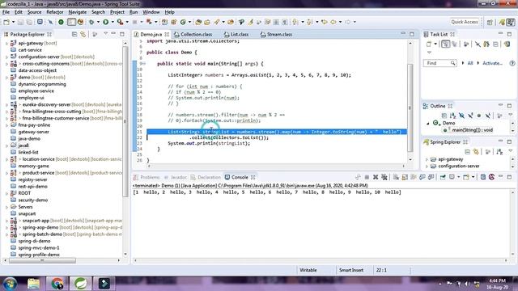Click the Activate... link in Task List
This screenshot has height=291, width=518.
pyautogui.click(x=492, y=63)
